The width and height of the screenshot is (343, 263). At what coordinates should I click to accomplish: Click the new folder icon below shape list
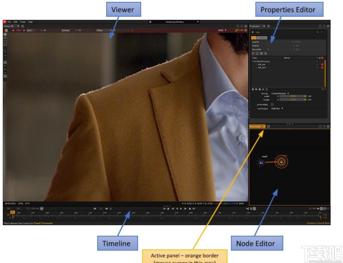click(x=256, y=89)
